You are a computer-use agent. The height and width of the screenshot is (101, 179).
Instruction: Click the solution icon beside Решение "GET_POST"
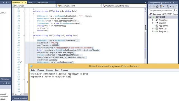click(151, 14)
